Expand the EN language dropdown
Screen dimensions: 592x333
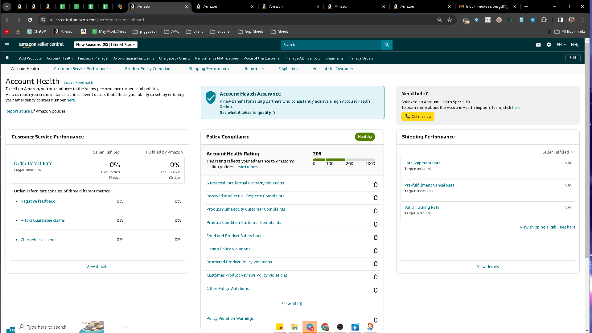[x=561, y=45]
